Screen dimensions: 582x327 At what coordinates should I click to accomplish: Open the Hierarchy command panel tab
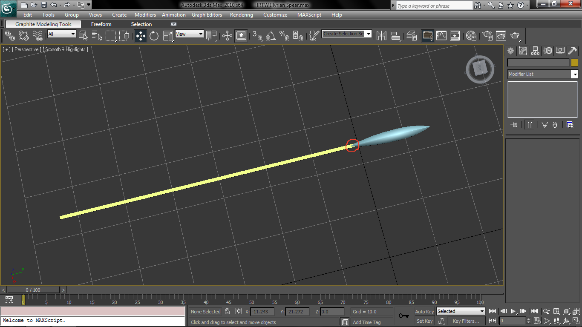(x=536, y=51)
